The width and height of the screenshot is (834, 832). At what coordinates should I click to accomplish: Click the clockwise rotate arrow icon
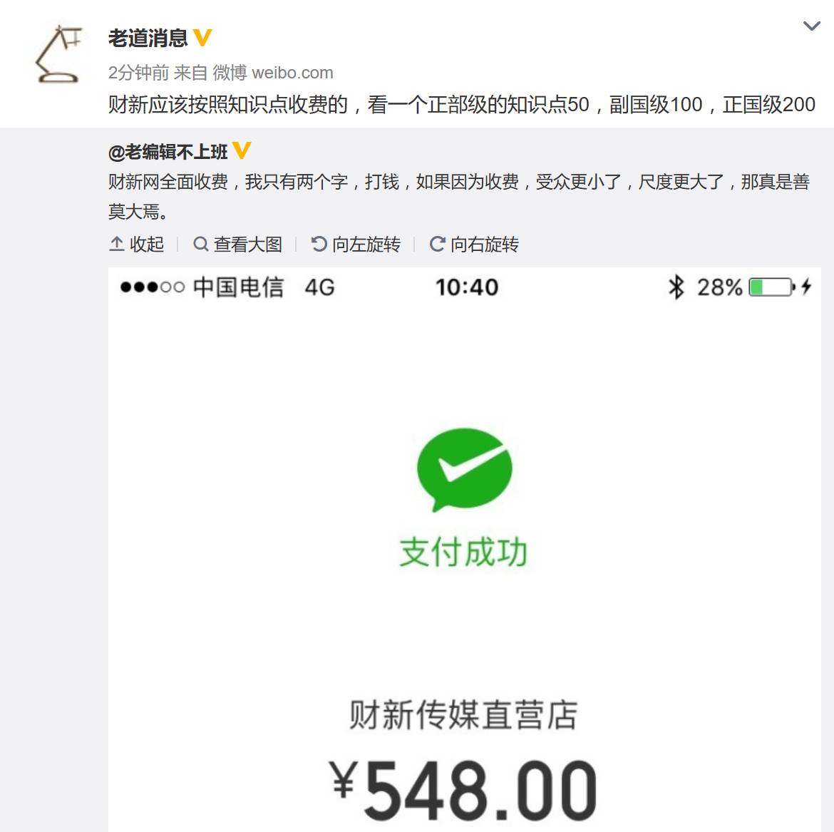coord(437,244)
